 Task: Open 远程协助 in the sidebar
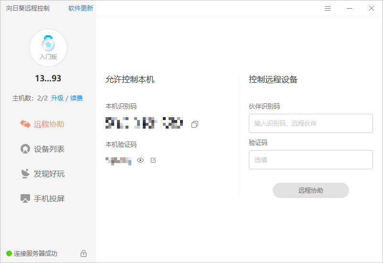click(42, 124)
